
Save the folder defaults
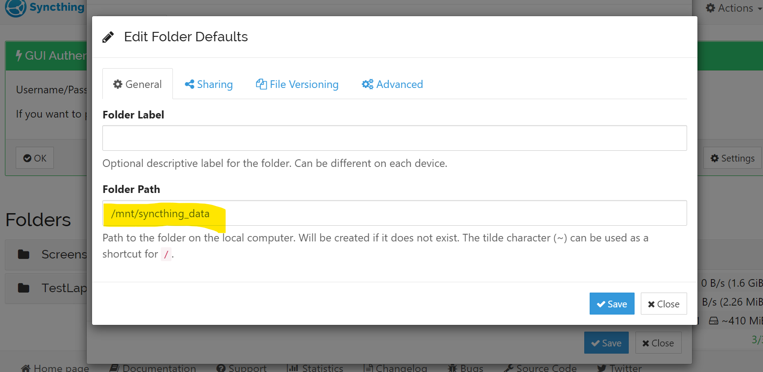[612, 304]
